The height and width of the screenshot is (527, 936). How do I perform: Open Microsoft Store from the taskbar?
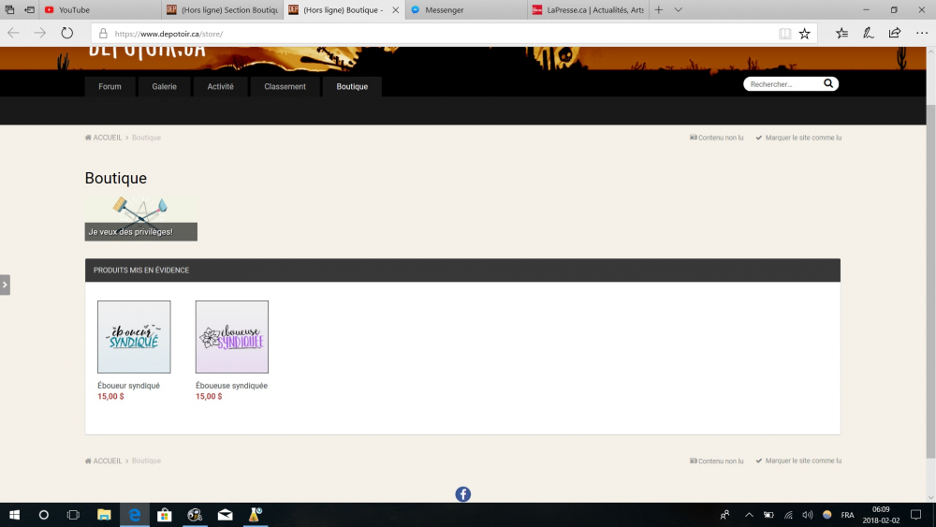[165, 515]
